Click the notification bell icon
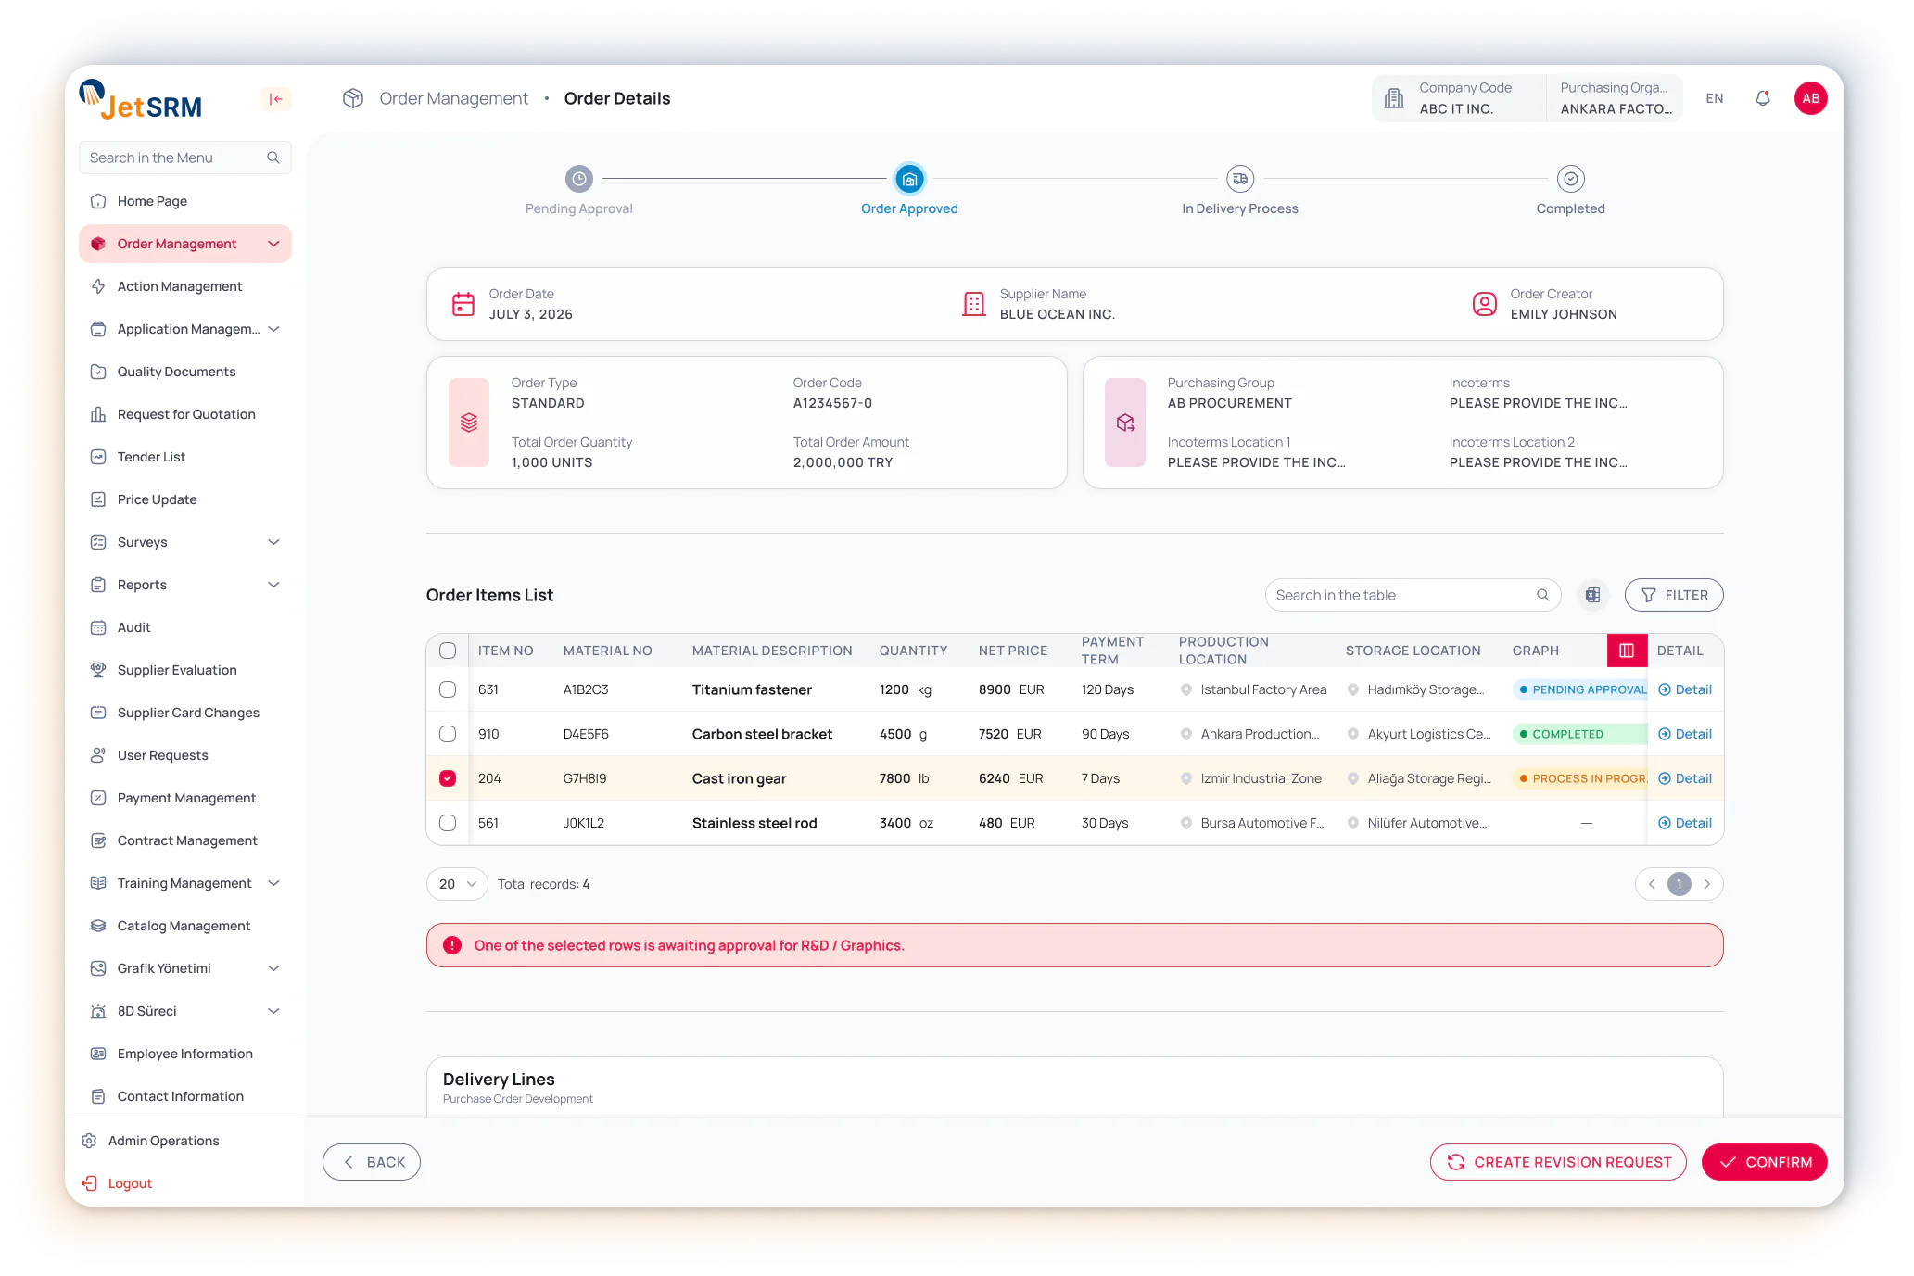The width and height of the screenshot is (1914, 1276). [x=1762, y=98]
